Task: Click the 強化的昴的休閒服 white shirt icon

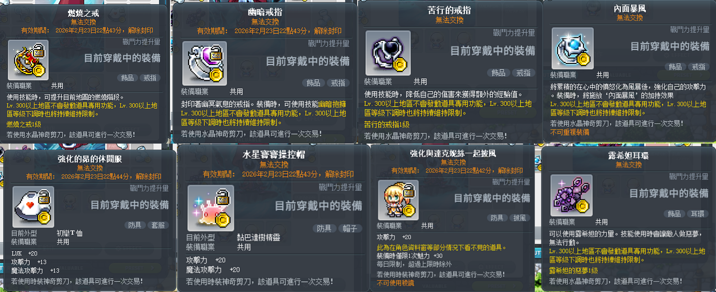Action: coord(33,207)
